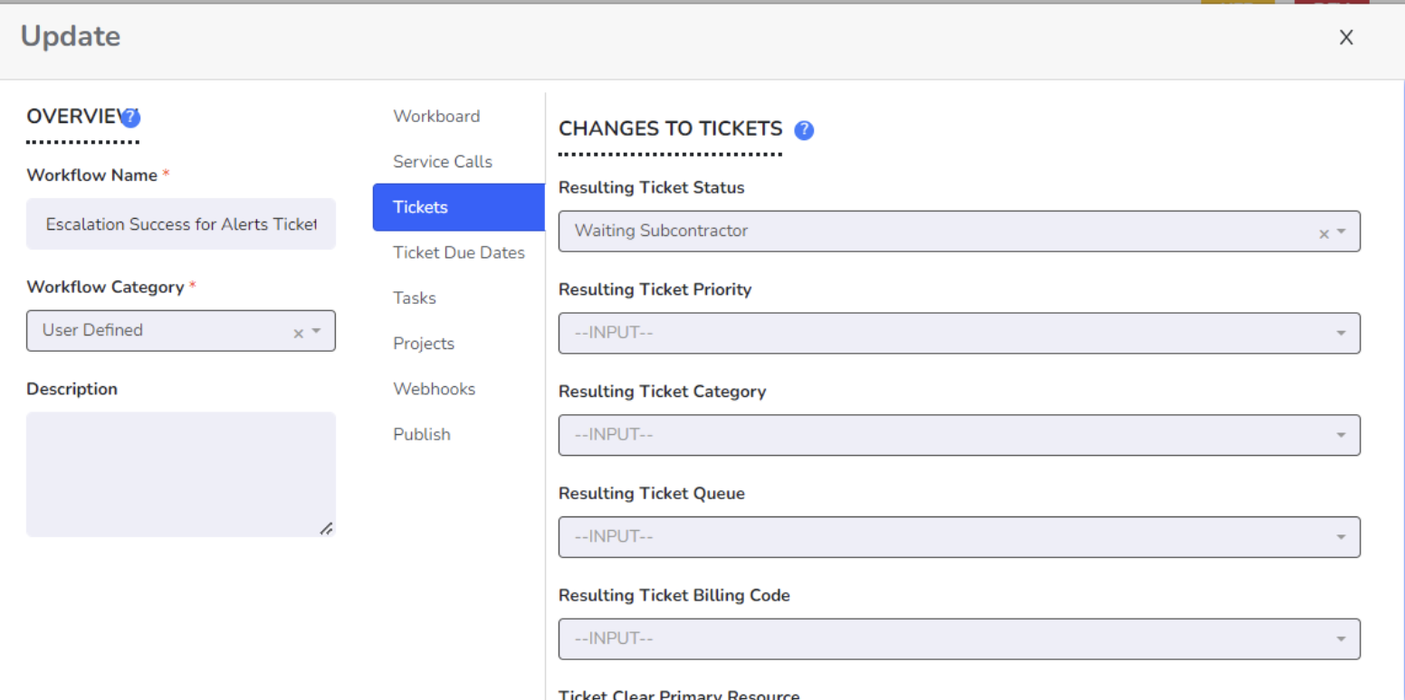Switch to the Projects section
Viewport: 1405px width, 700px height.
[x=424, y=344]
